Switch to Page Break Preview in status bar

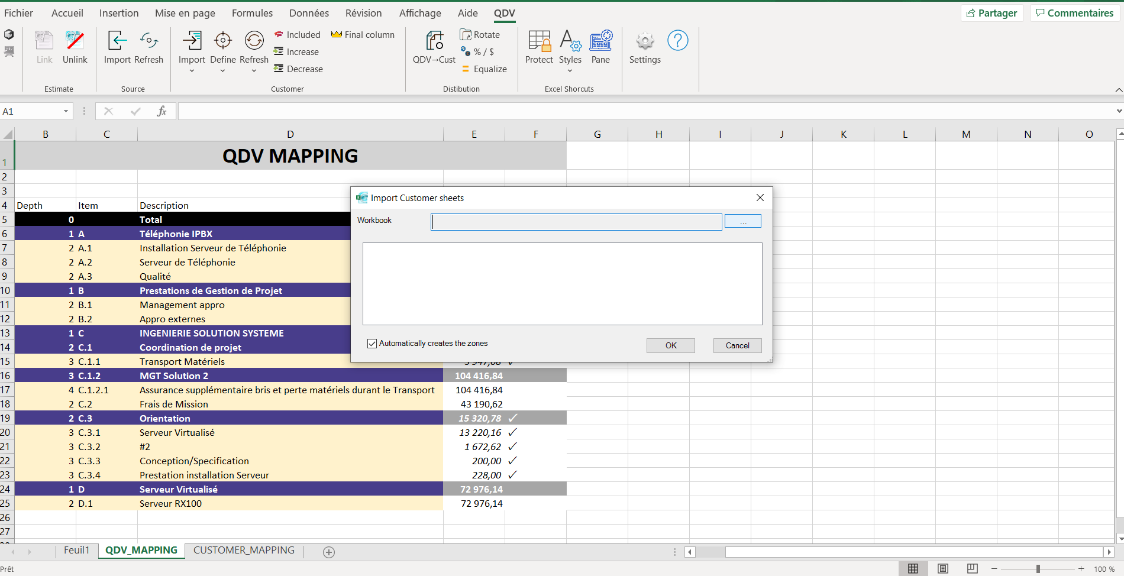(973, 569)
